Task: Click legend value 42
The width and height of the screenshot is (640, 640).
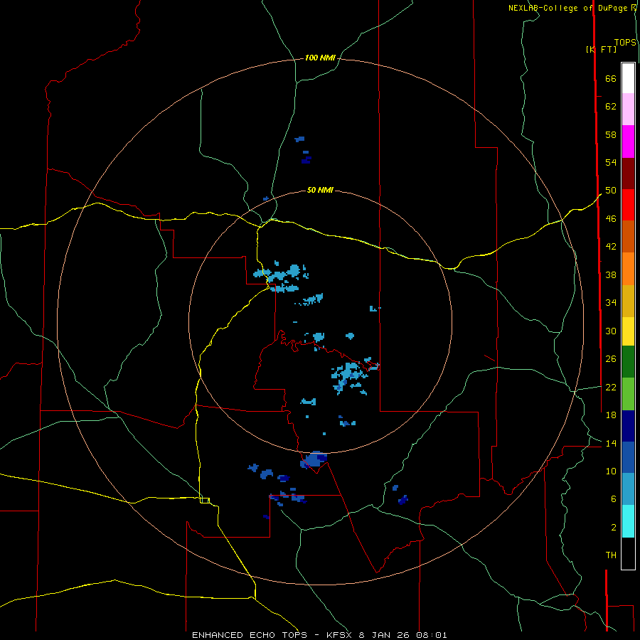Action: tap(611, 247)
